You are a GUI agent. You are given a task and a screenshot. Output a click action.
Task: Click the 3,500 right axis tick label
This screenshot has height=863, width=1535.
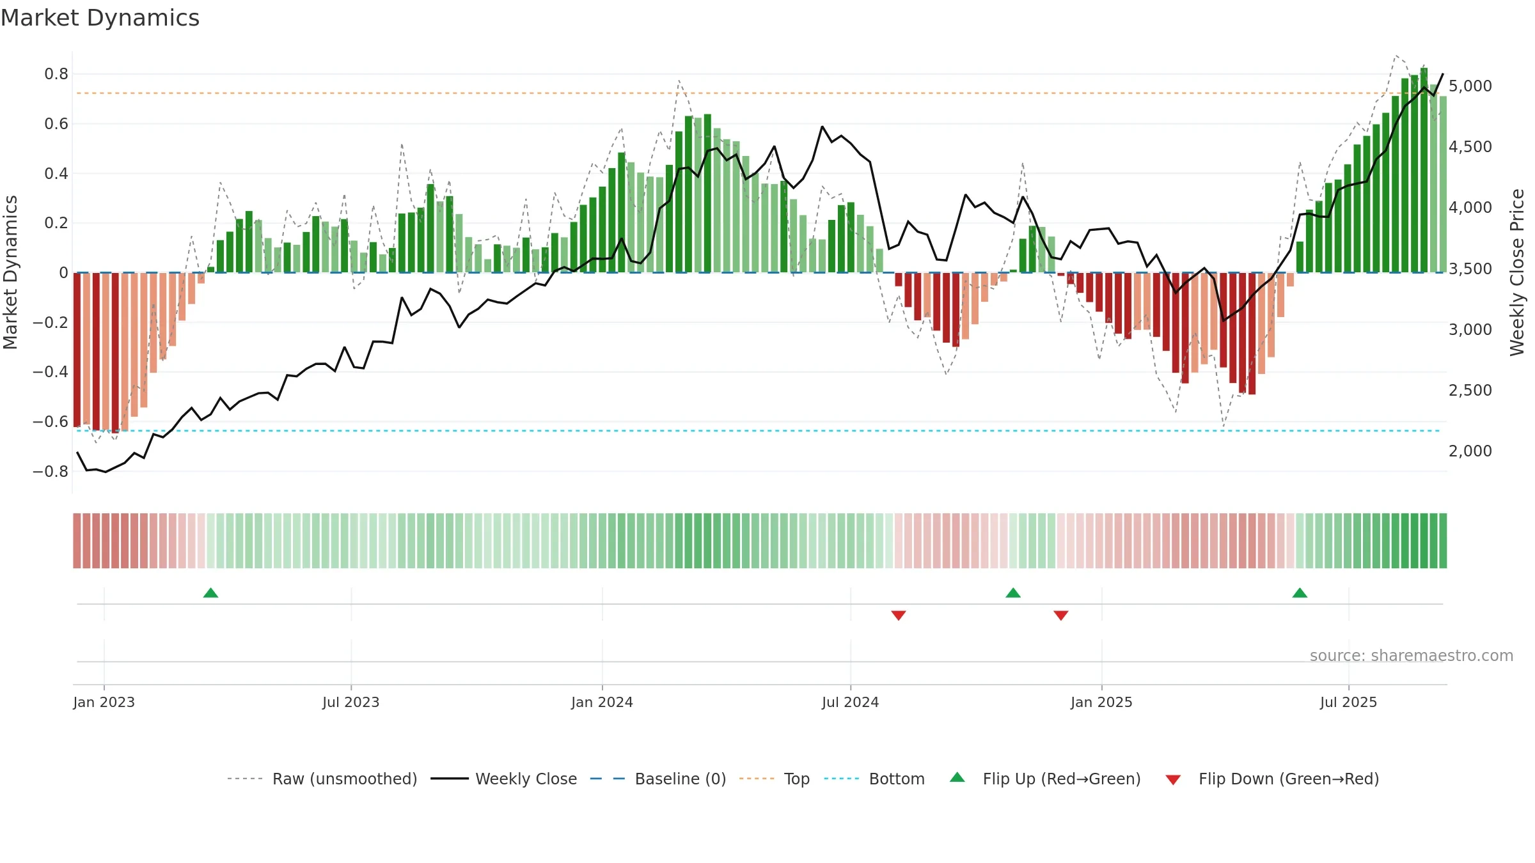click(1470, 268)
